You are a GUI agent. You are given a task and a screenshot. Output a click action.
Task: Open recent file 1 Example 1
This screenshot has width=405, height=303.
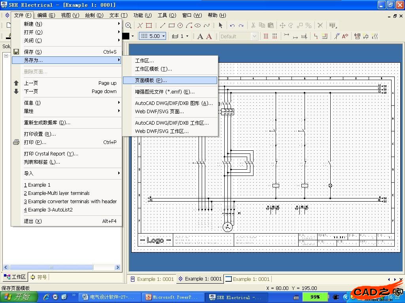[37, 185]
